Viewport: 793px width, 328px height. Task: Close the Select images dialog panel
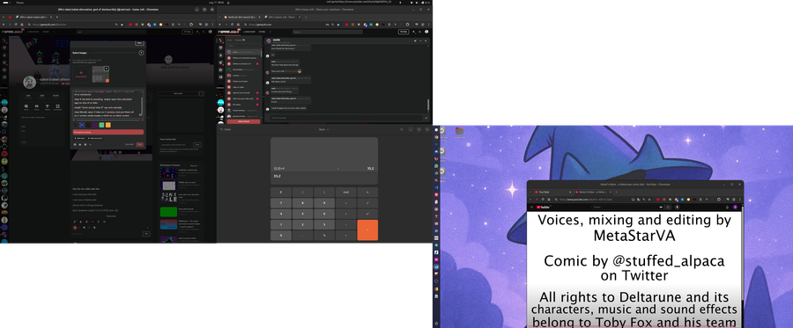[141, 53]
